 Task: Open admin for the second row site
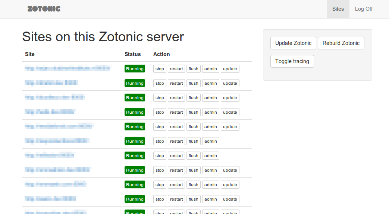pos(211,83)
